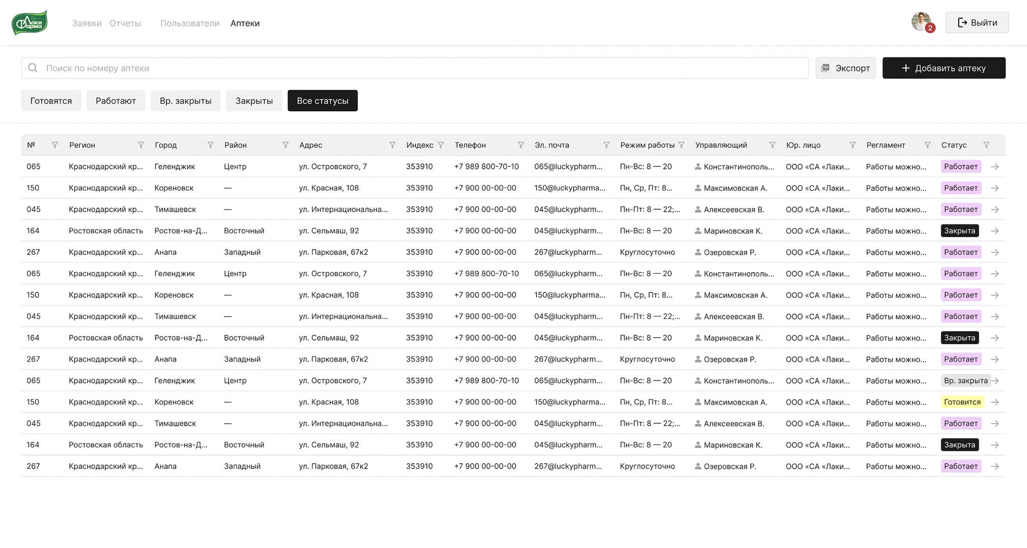Switch to the Пользователи section
The width and height of the screenshot is (1027, 548).
click(189, 23)
